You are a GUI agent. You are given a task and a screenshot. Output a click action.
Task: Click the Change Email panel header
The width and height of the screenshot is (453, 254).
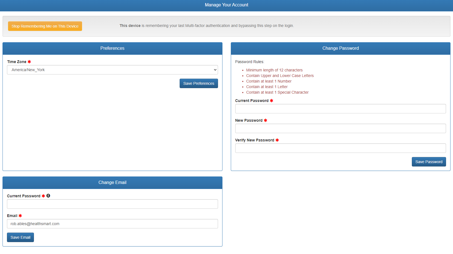coord(112,183)
